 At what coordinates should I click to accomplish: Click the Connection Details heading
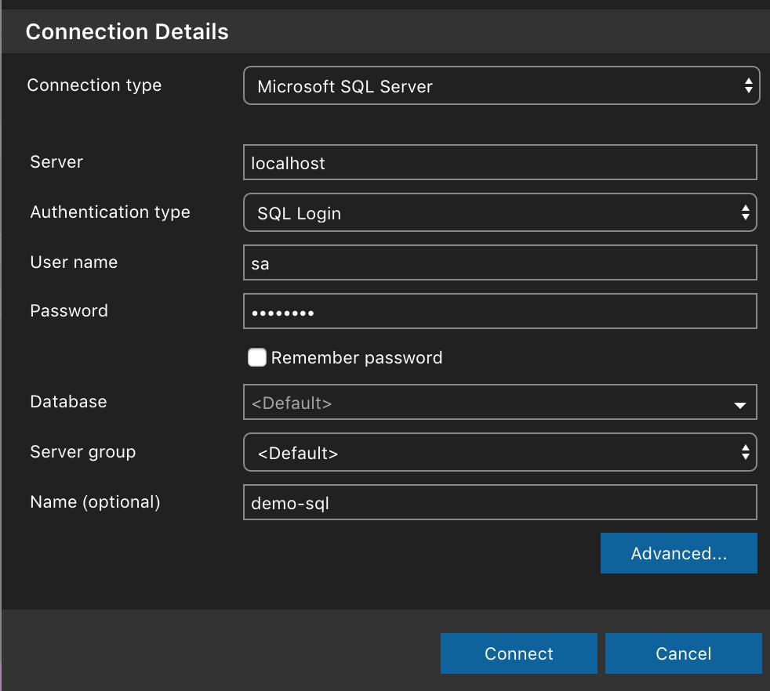pos(127,31)
